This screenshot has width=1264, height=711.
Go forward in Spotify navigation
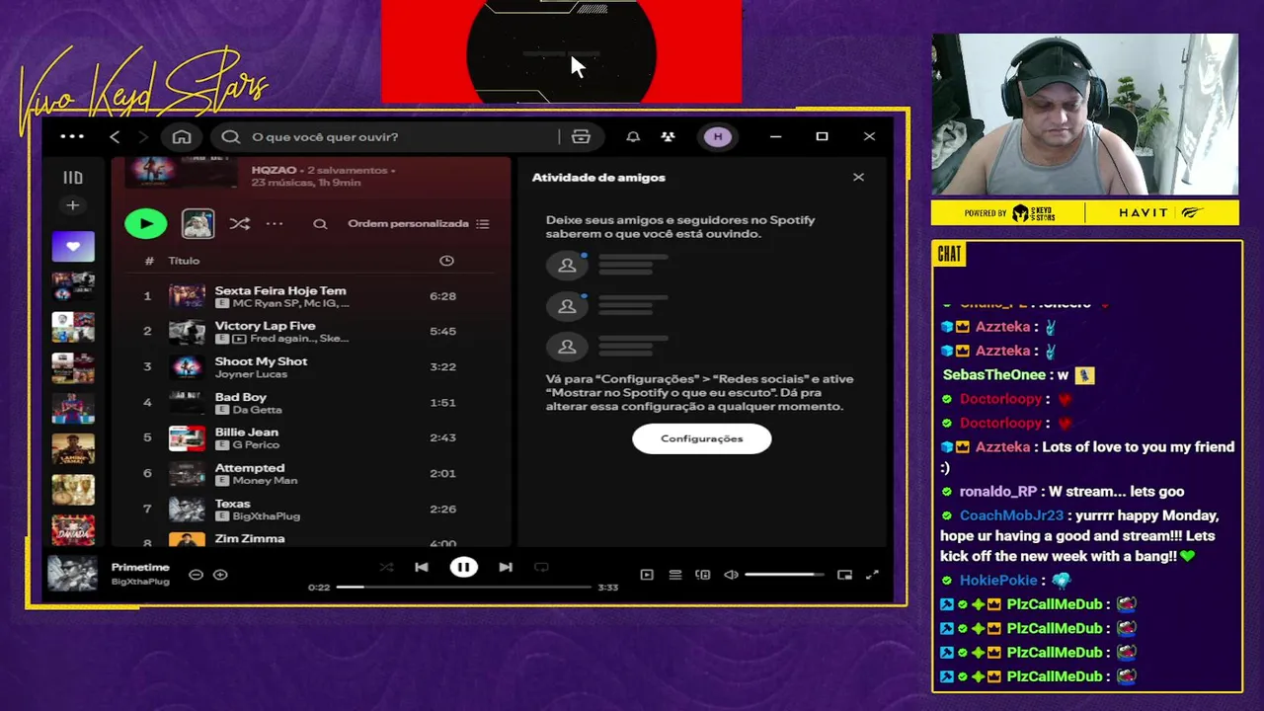pos(143,137)
